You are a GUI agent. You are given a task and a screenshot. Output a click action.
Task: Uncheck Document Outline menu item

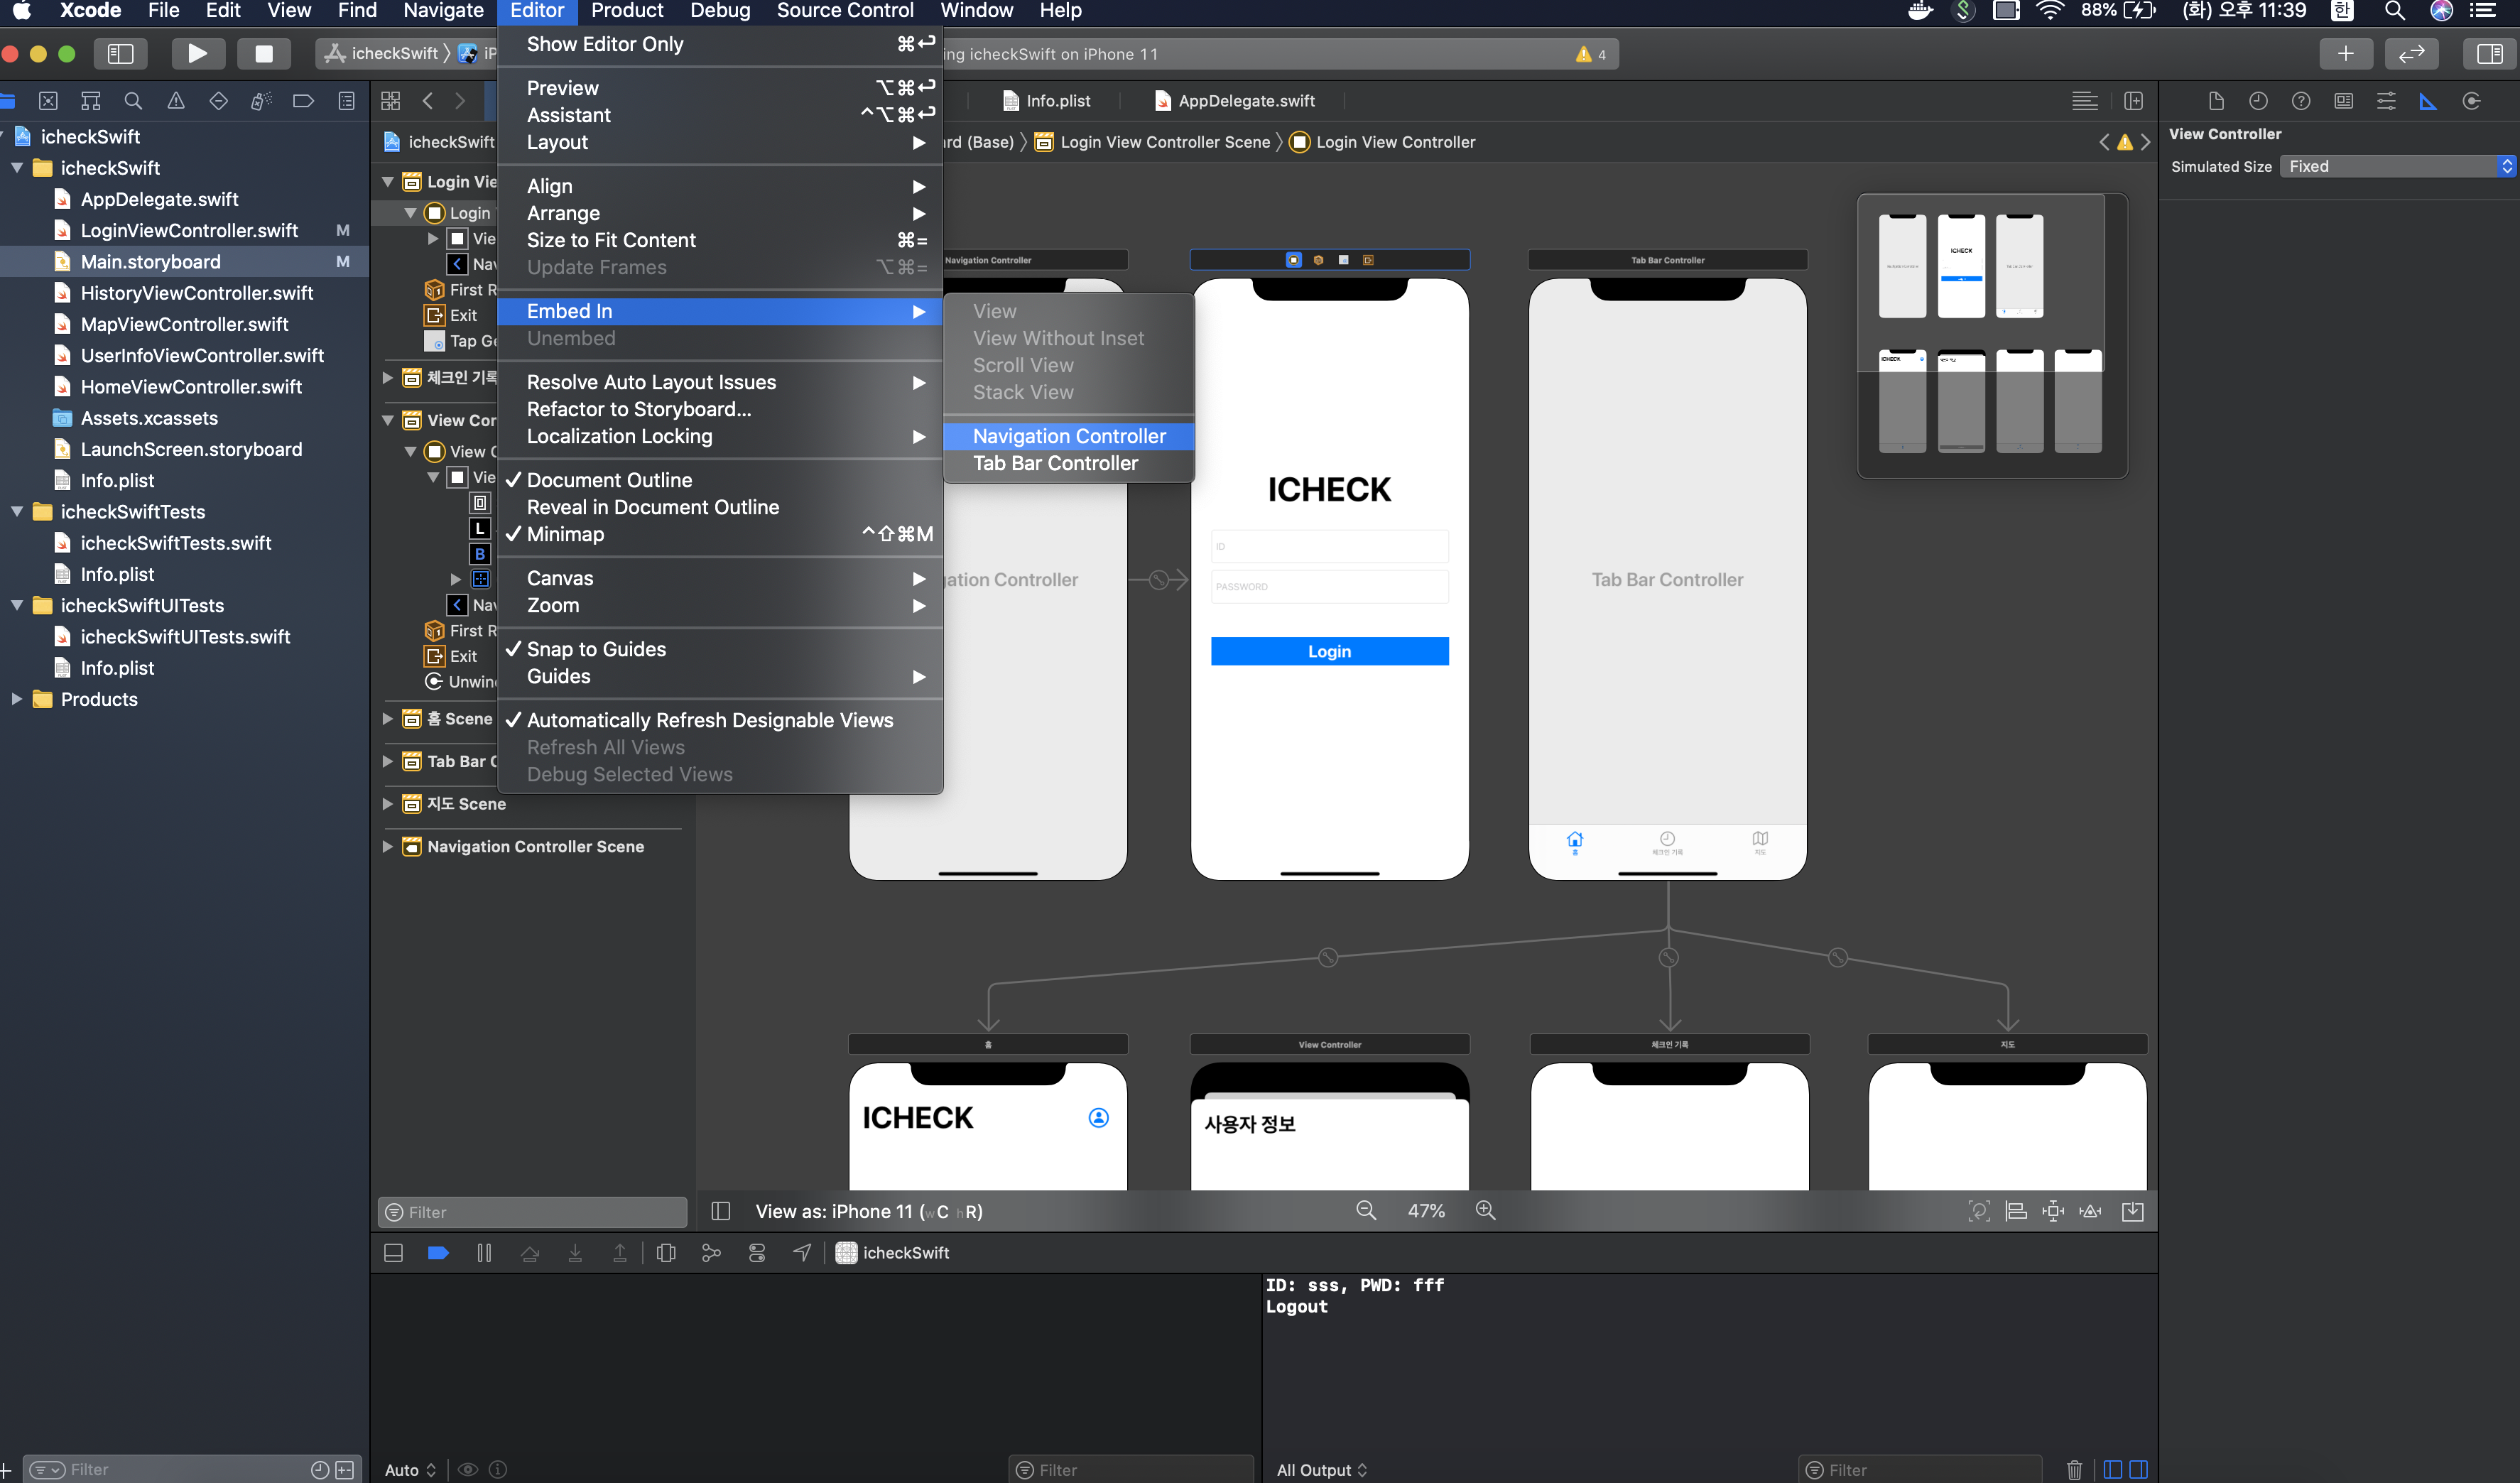(609, 480)
